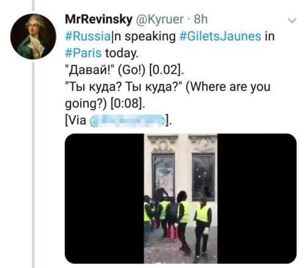Play the yellow vests protest video

click(x=181, y=198)
